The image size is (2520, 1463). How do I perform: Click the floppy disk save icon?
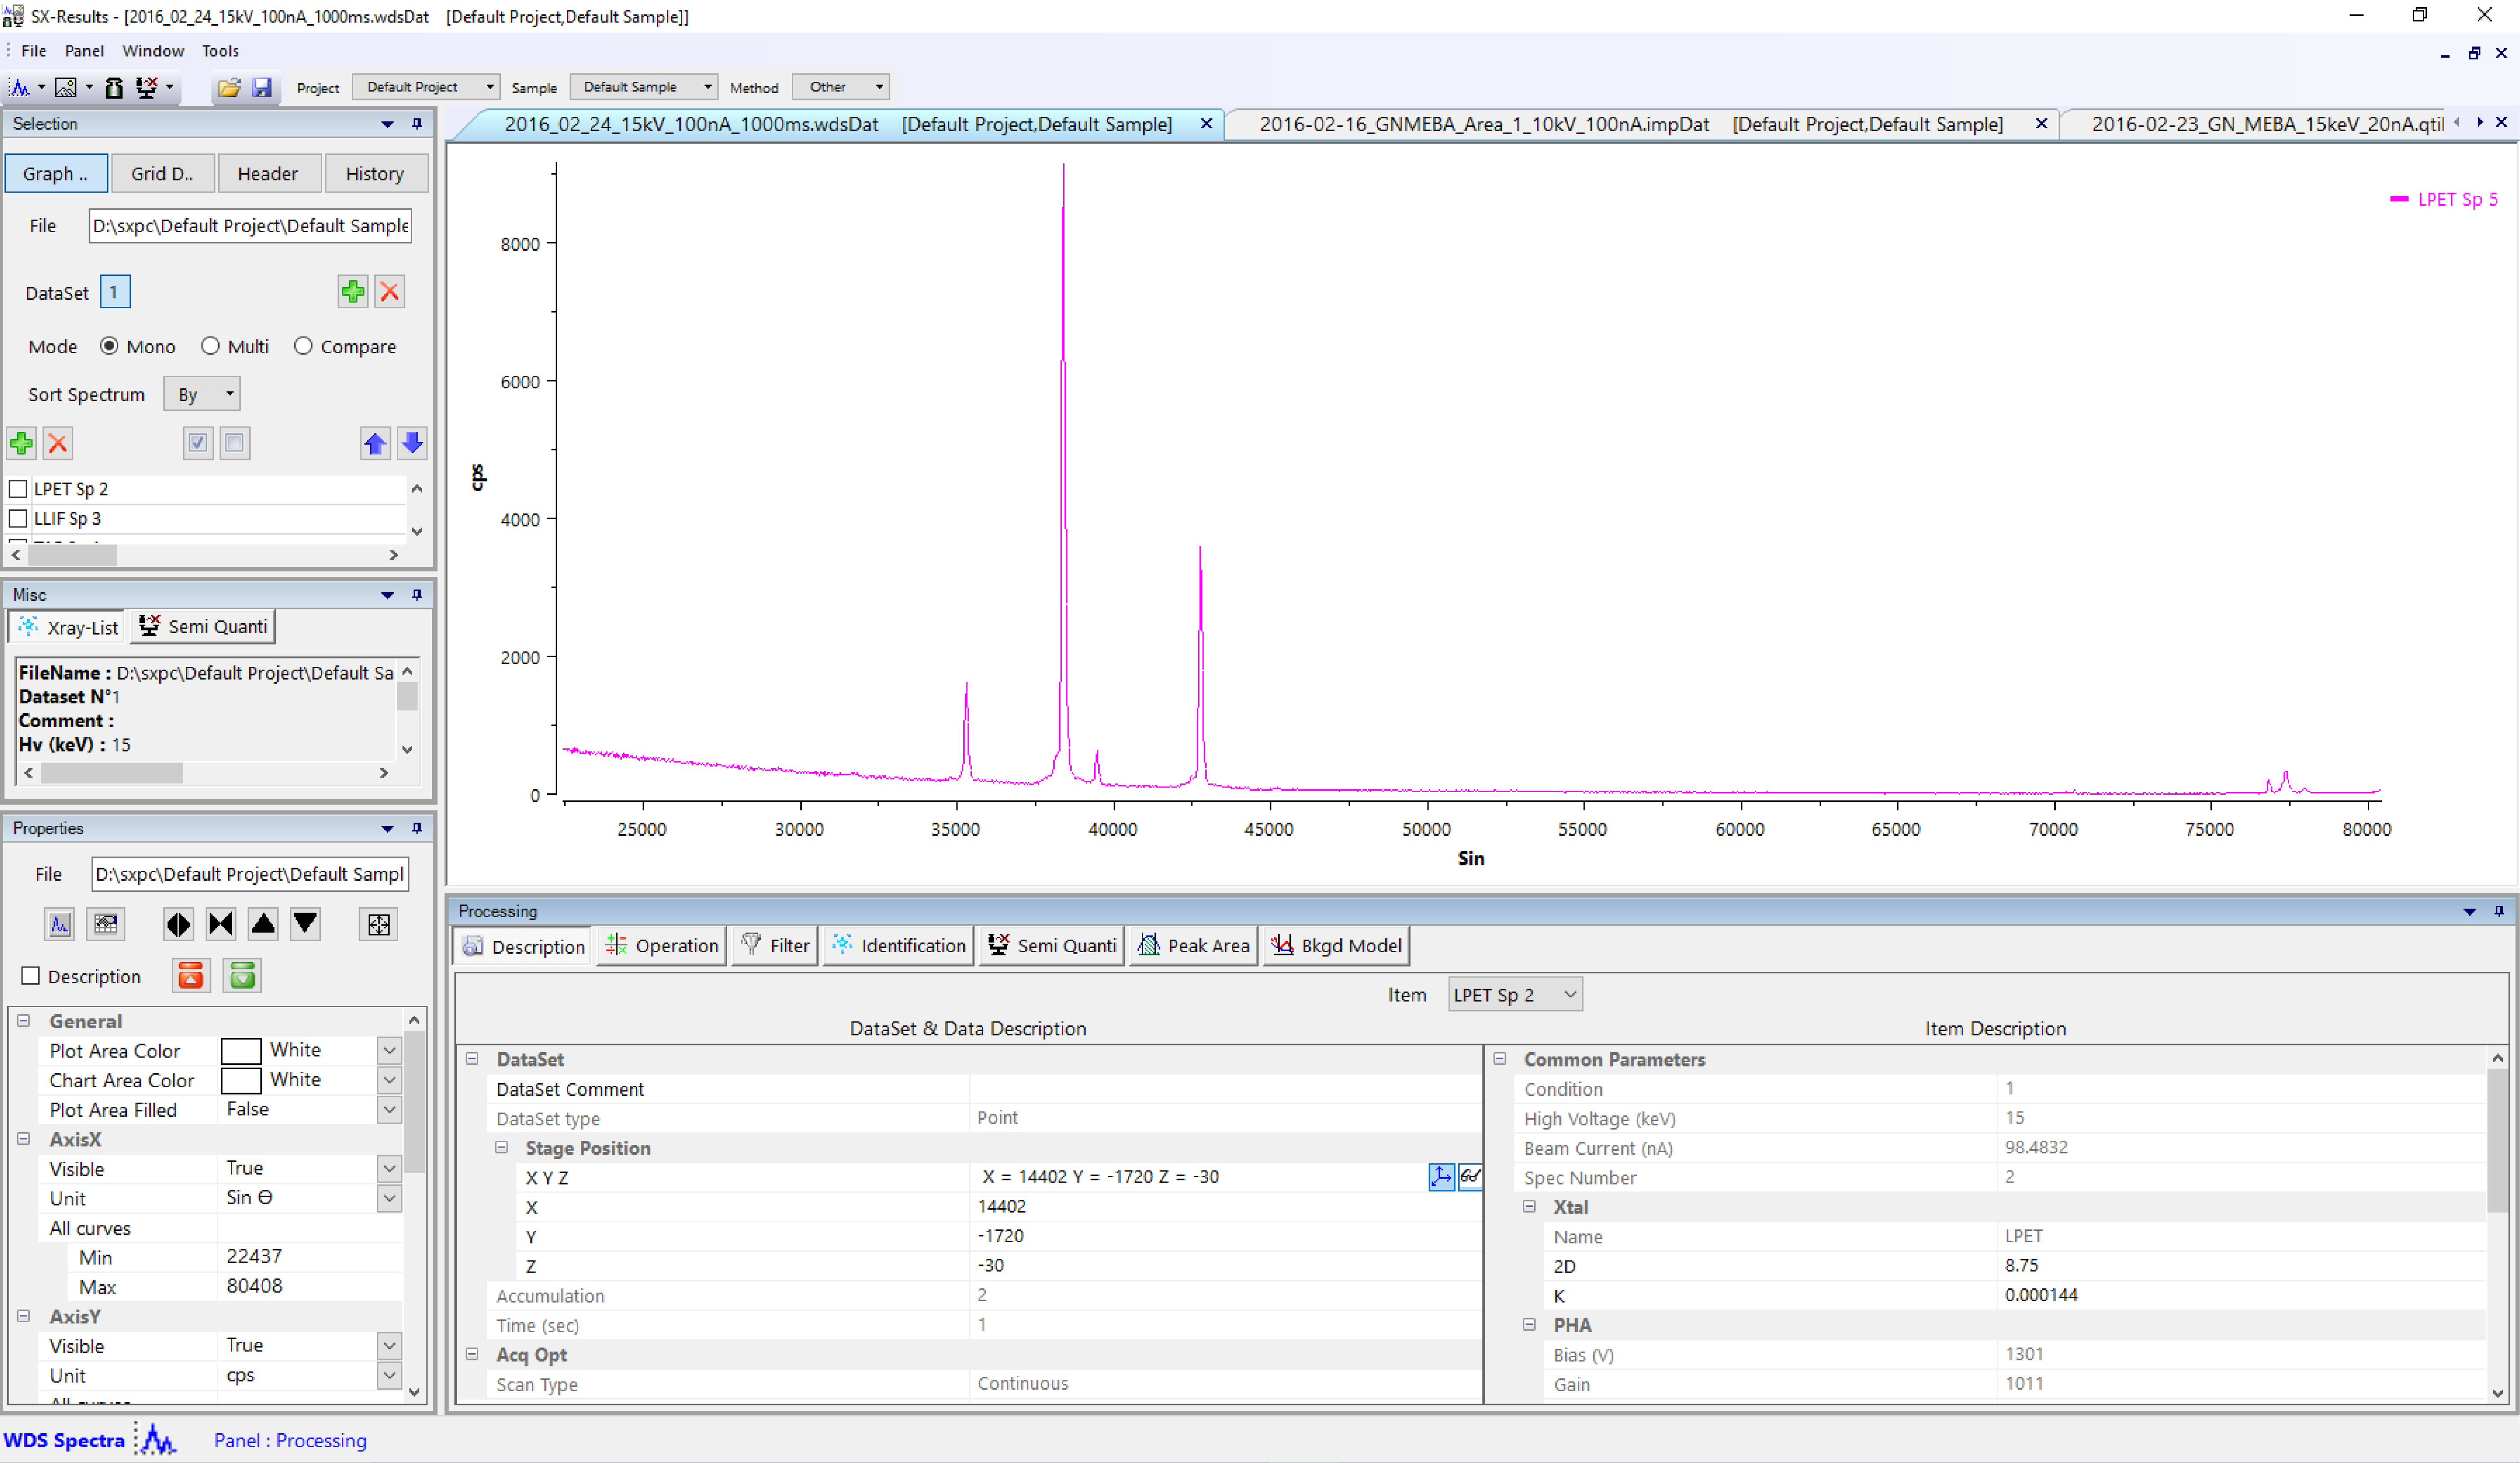coord(262,88)
